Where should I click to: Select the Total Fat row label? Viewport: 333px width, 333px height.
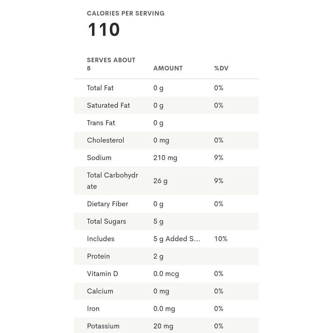click(x=100, y=88)
